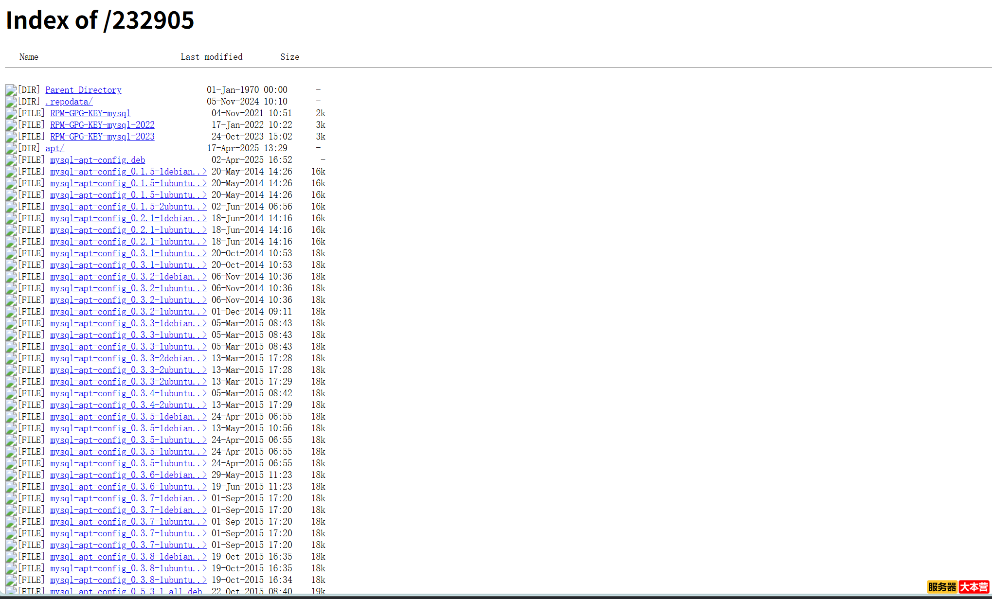The width and height of the screenshot is (992, 599).
Task: Open mysql-apt-config_0.3.3-2debian link dated 13-Mar-2015
Action: tap(128, 358)
